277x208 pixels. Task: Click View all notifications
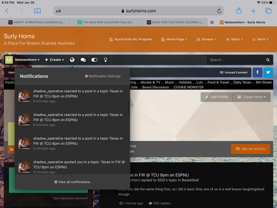(x=72, y=182)
